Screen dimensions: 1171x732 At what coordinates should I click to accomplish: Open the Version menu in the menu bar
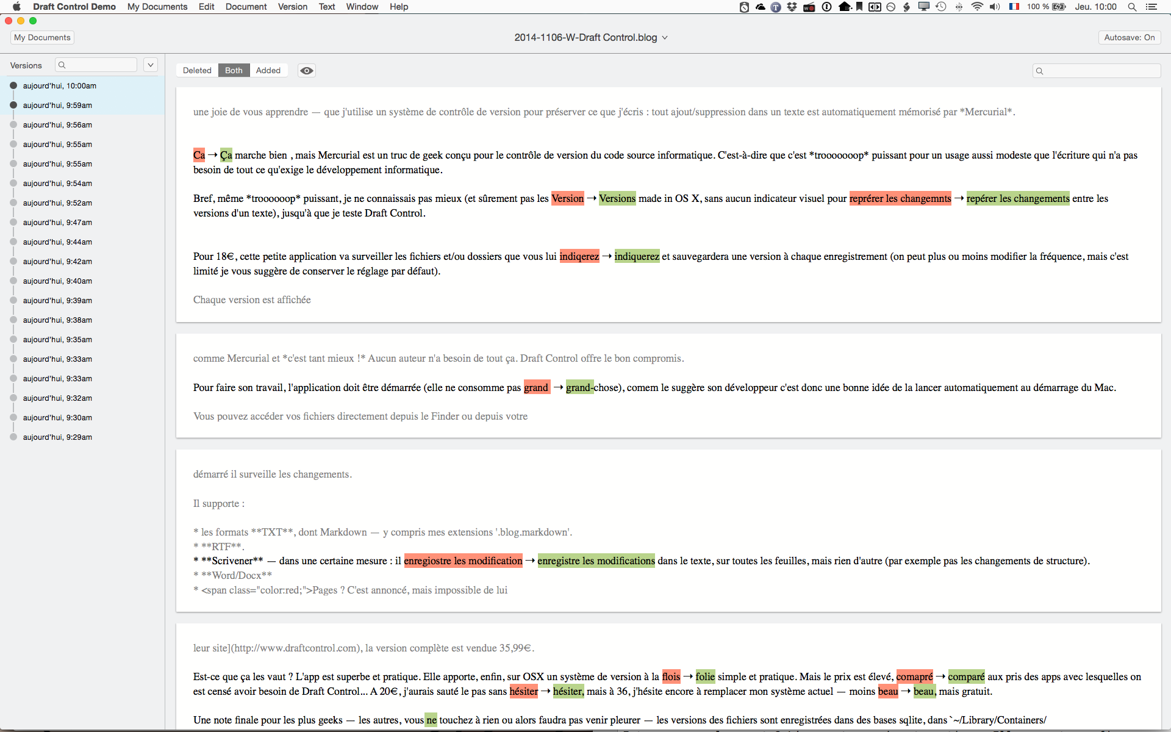coord(292,7)
